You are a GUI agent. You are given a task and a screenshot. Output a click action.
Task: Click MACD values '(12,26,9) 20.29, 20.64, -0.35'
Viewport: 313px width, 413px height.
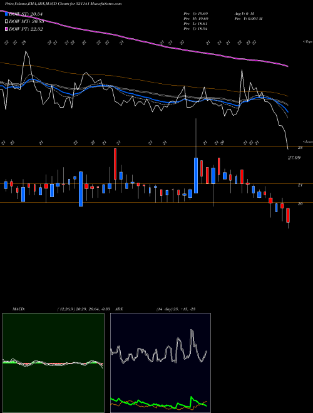click(x=83, y=309)
